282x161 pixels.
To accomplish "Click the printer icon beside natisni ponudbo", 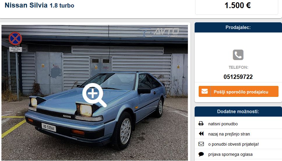I will (x=201, y=124).
